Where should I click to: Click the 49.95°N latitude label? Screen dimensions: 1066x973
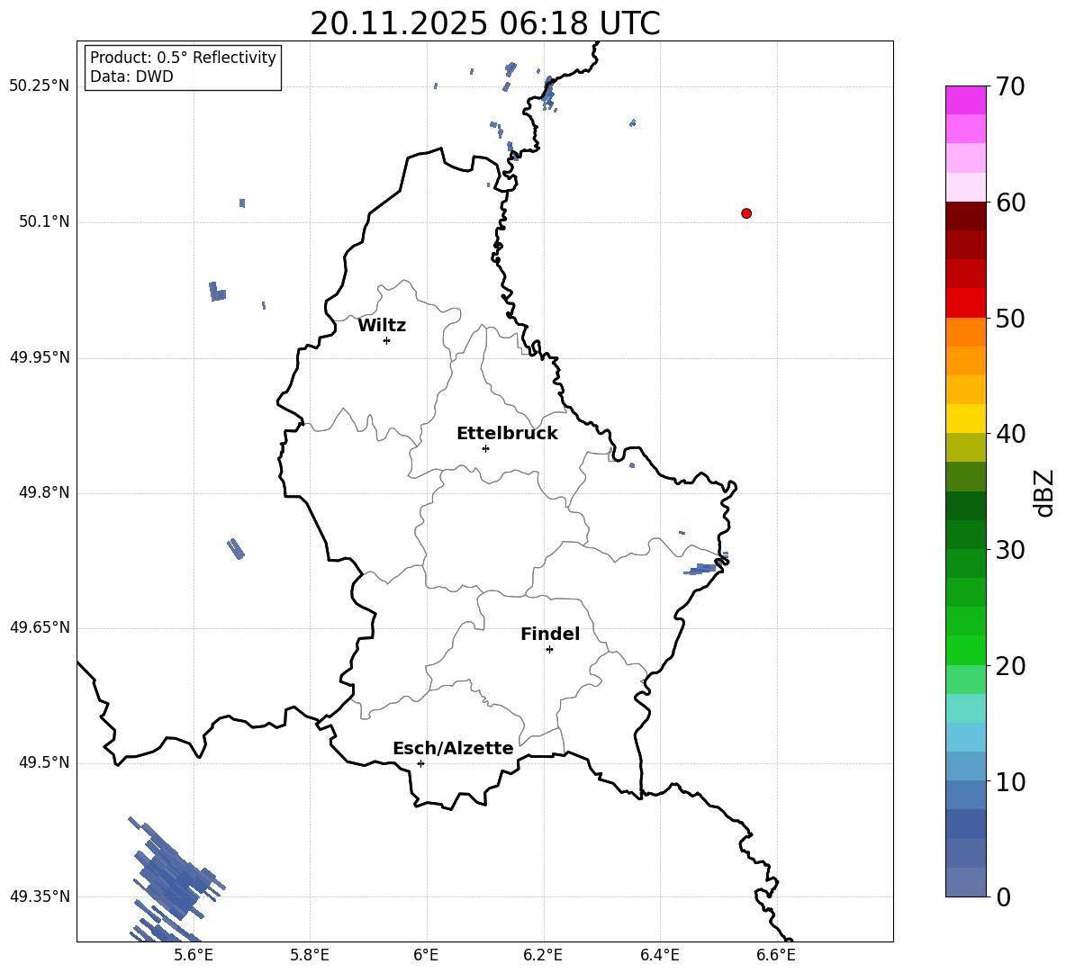click(x=40, y=357)
